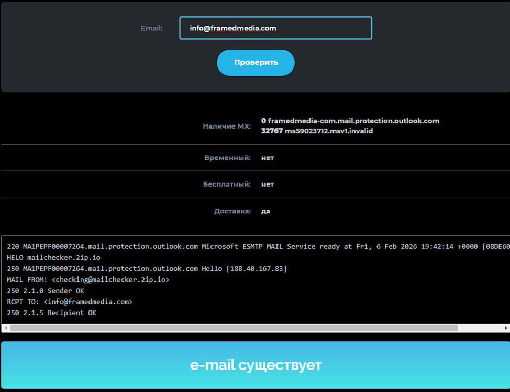510x392 pixels.
Task: Click the 'Наличие MX:' label
Action: (x=227, y=126)
